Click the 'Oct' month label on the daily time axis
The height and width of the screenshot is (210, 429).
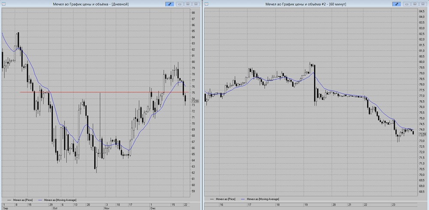point(55,208)
